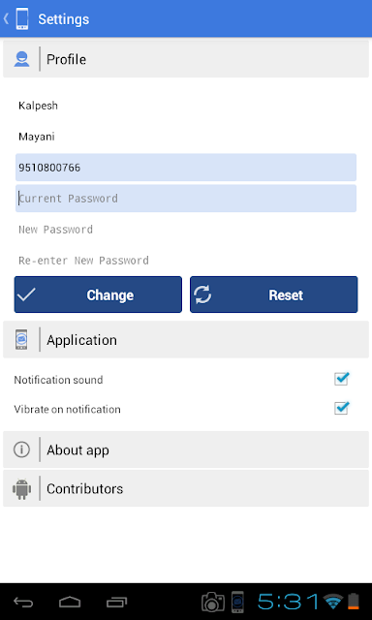This screenshot has width=372, height=620.
Task: Tap the Android home navigation button
Action: 70,603
